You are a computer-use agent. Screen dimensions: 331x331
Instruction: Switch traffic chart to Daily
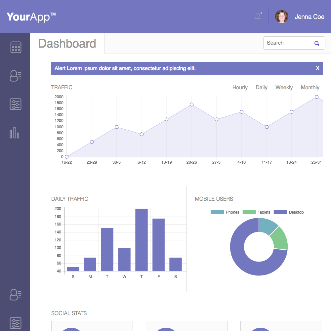pos(261,88)
